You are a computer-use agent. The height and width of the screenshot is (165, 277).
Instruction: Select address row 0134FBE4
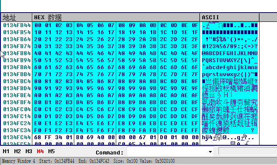point(17,95)
